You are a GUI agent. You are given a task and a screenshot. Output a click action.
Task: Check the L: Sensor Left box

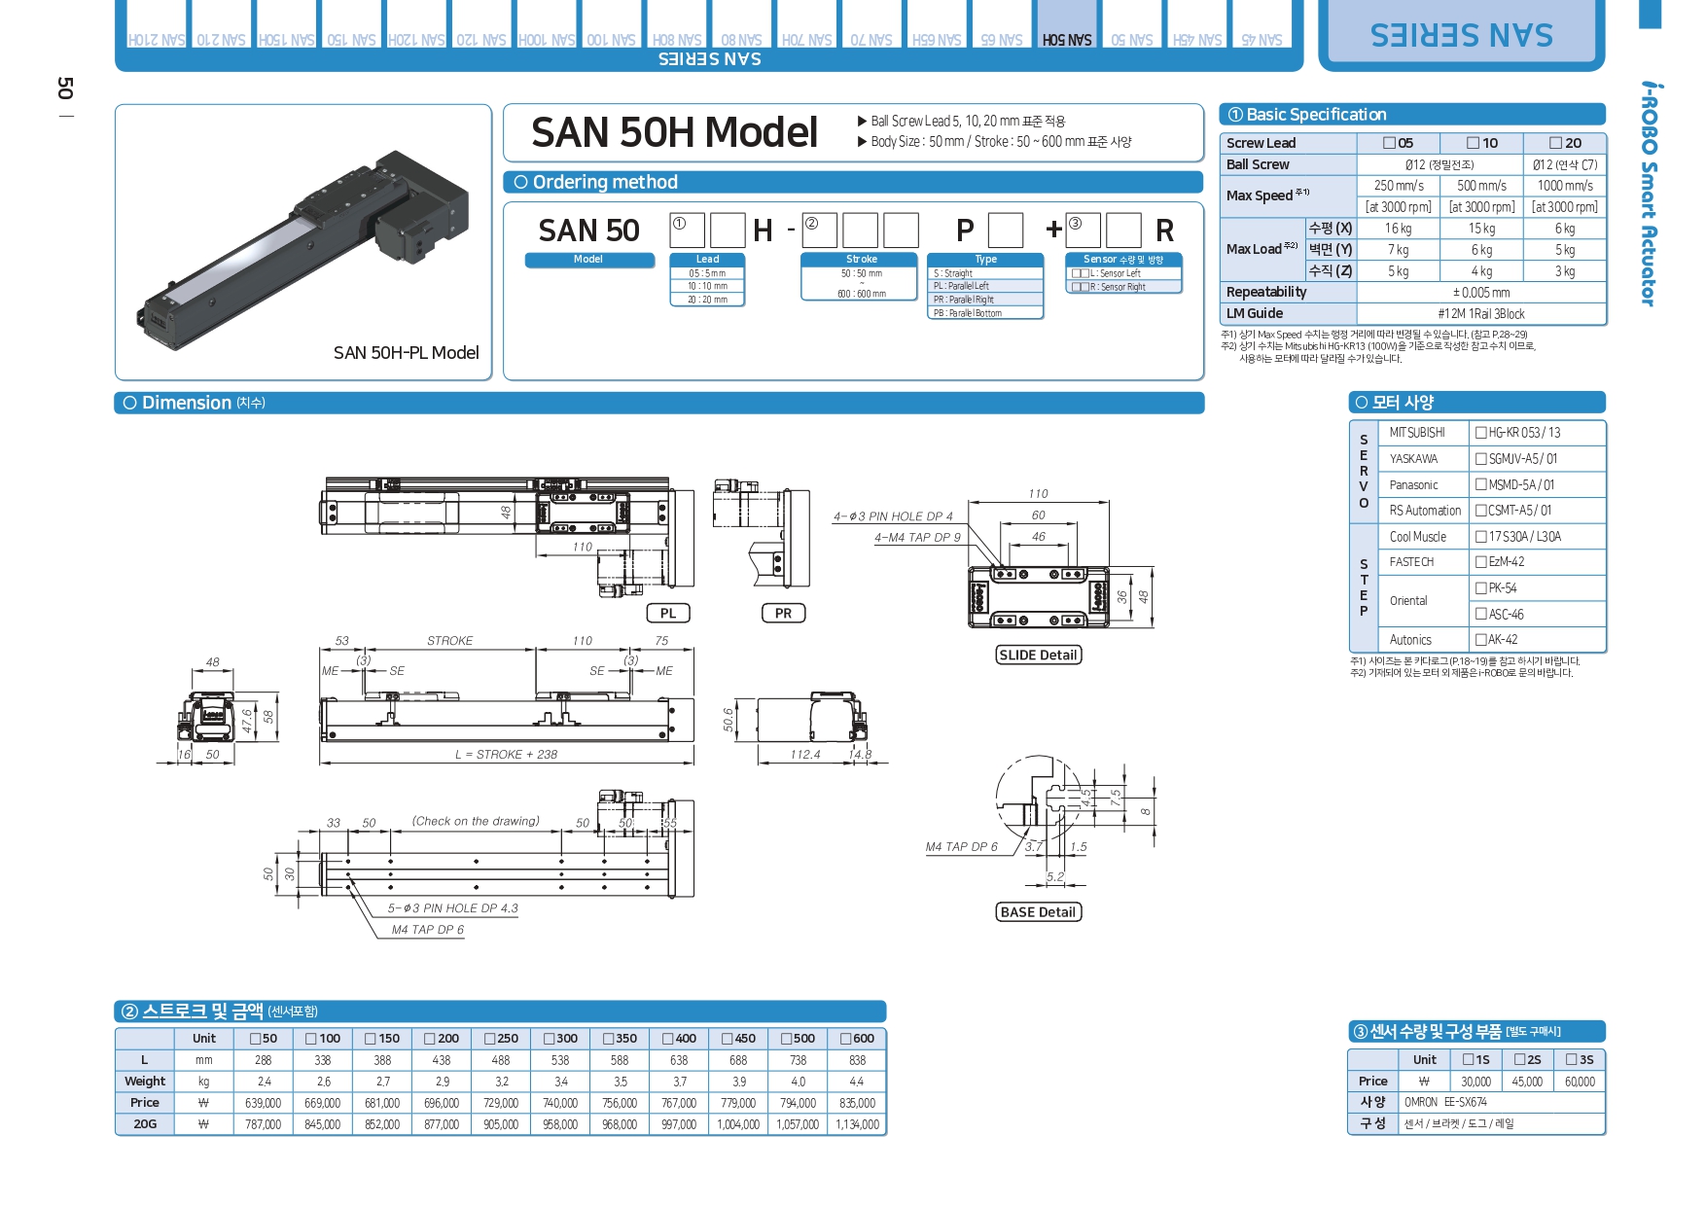point(1080,274)
